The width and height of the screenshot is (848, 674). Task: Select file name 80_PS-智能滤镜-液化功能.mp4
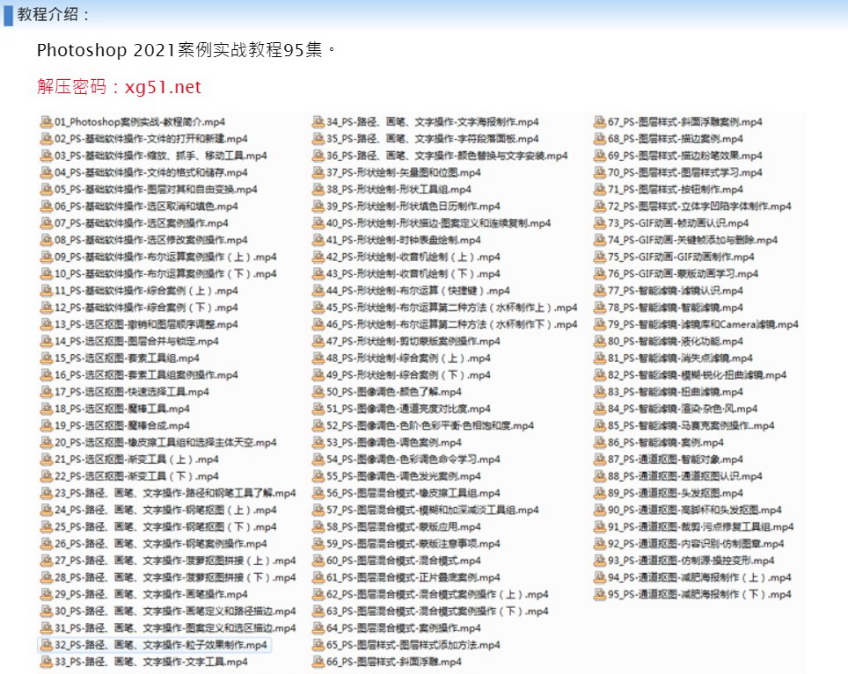click(676, 341)
